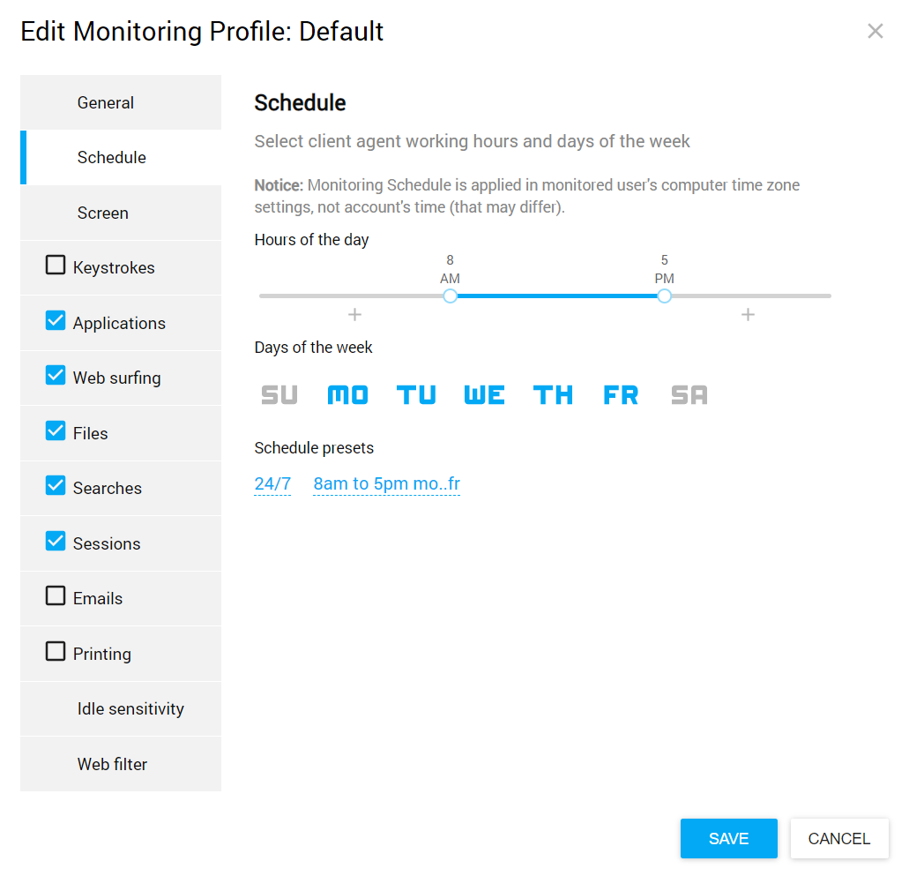Uncheck the Applications checkbox
This screenshot has width=909, height=876.
(x=56, y=321)
